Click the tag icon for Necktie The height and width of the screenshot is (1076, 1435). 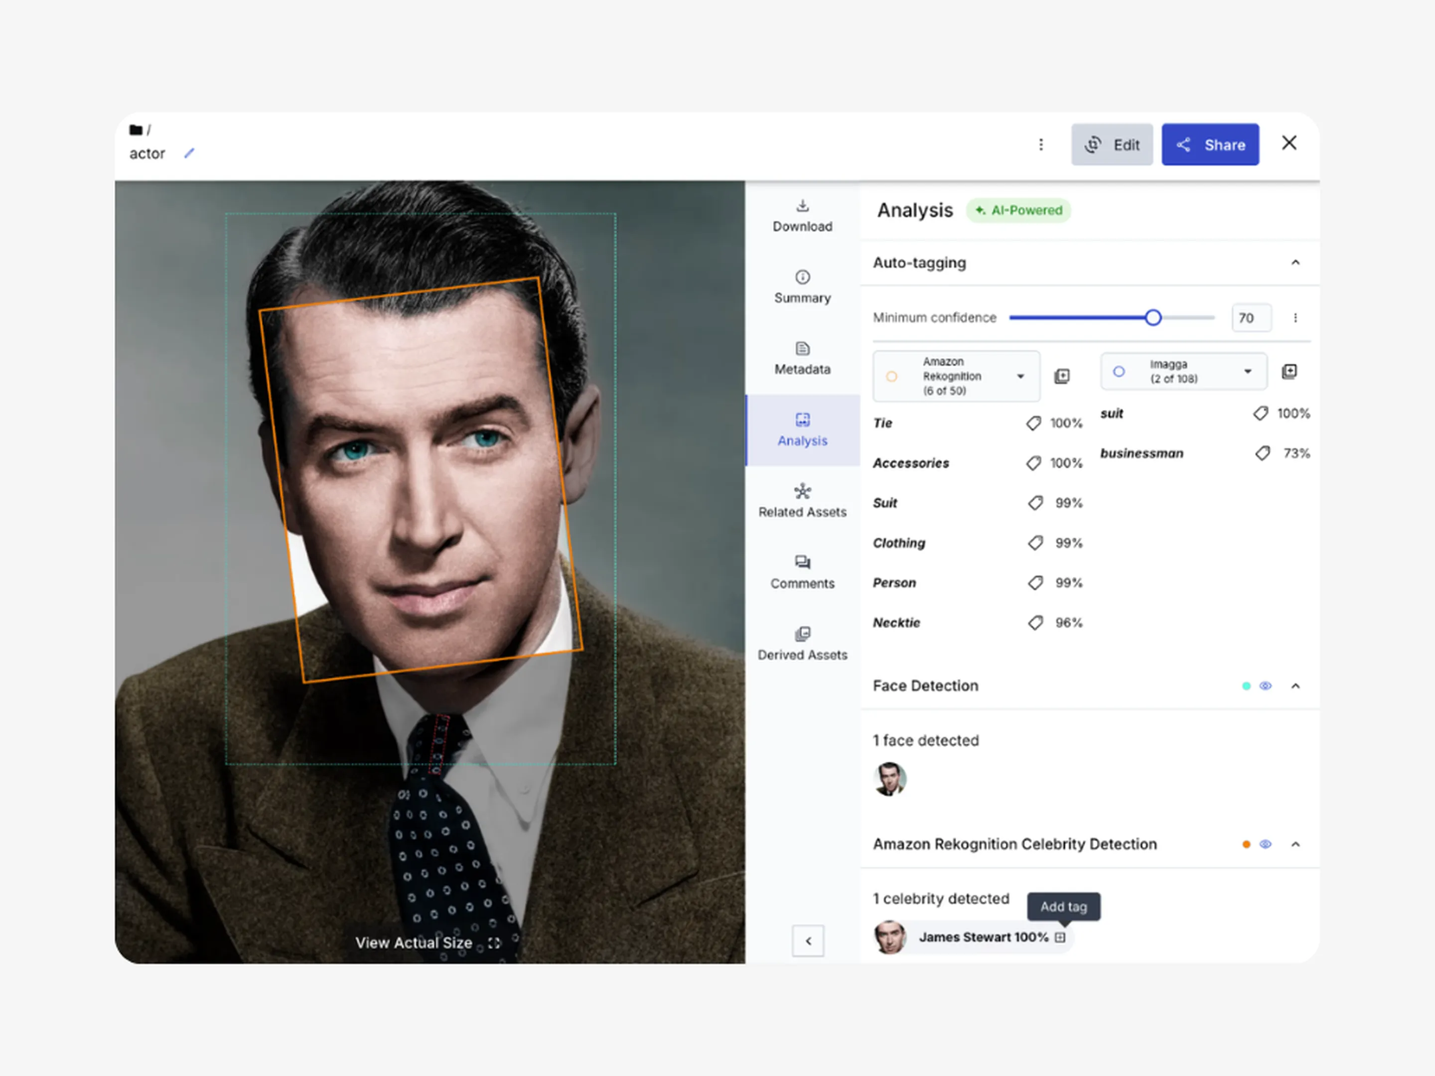pyautogui.click(x=1035, y=623)
